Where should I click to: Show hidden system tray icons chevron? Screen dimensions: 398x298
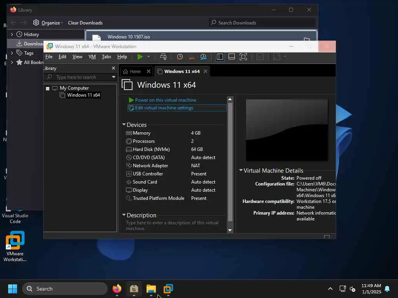330,289
